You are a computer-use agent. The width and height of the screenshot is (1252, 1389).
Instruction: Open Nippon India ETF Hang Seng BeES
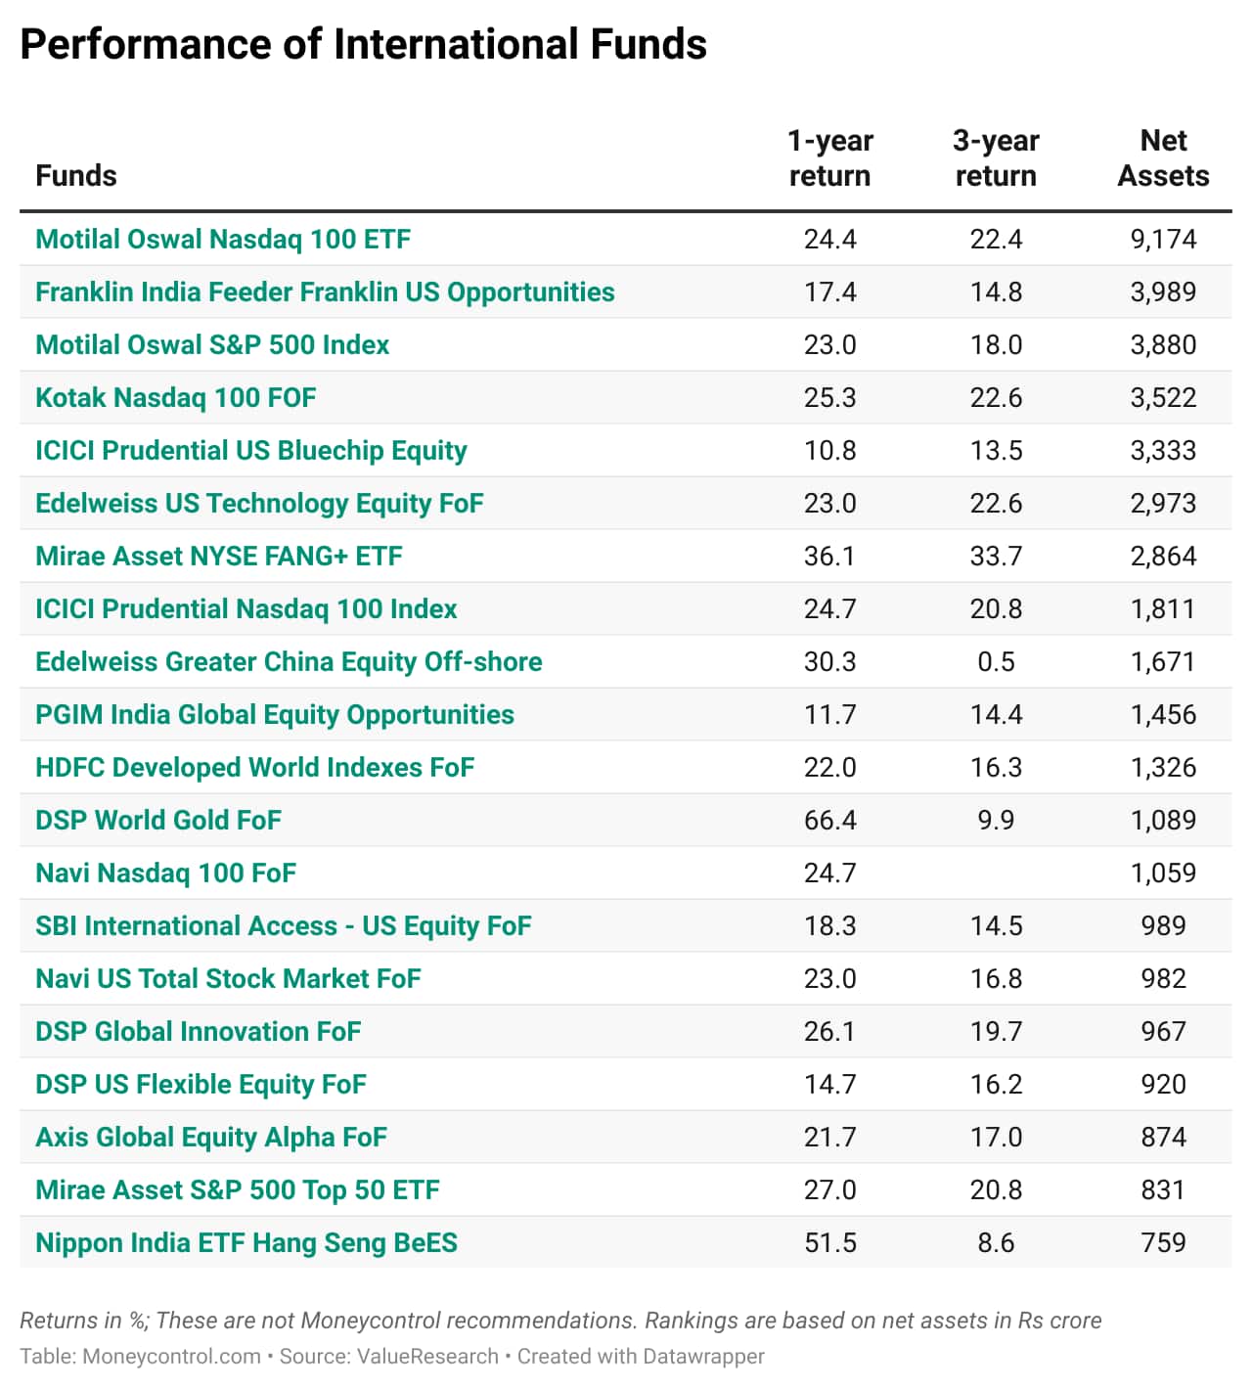tap(246, 1243)
